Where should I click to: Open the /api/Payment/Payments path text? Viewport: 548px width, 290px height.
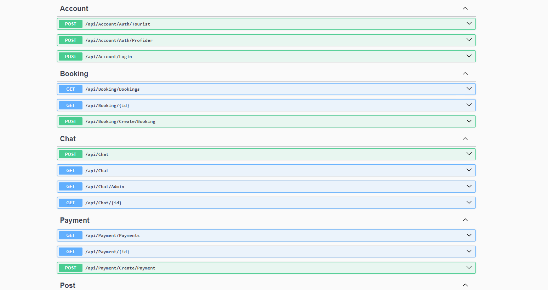[113, 235]
